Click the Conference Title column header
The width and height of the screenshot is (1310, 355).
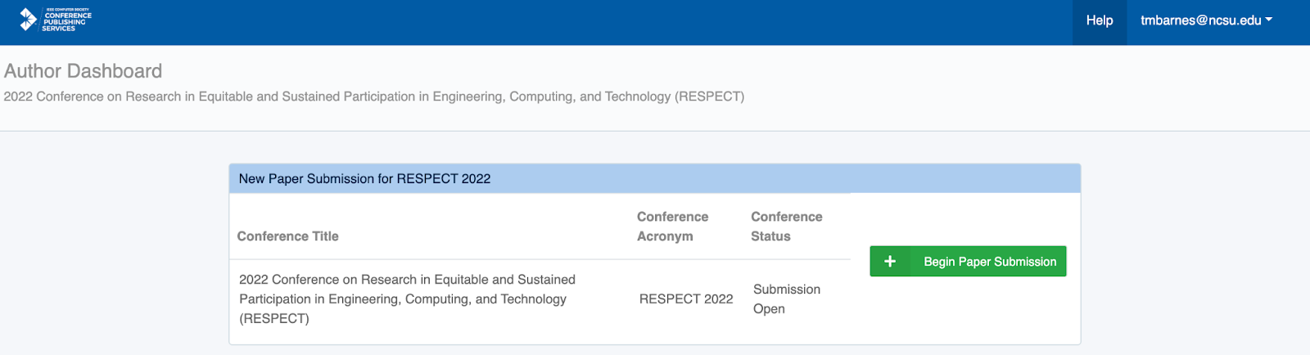coord(288,236)
